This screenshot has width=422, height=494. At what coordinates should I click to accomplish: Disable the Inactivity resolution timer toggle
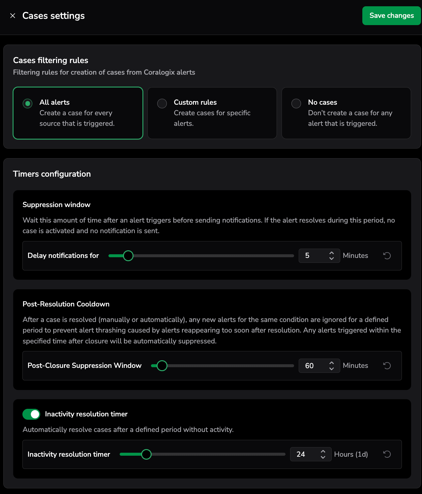click(31, 414)
